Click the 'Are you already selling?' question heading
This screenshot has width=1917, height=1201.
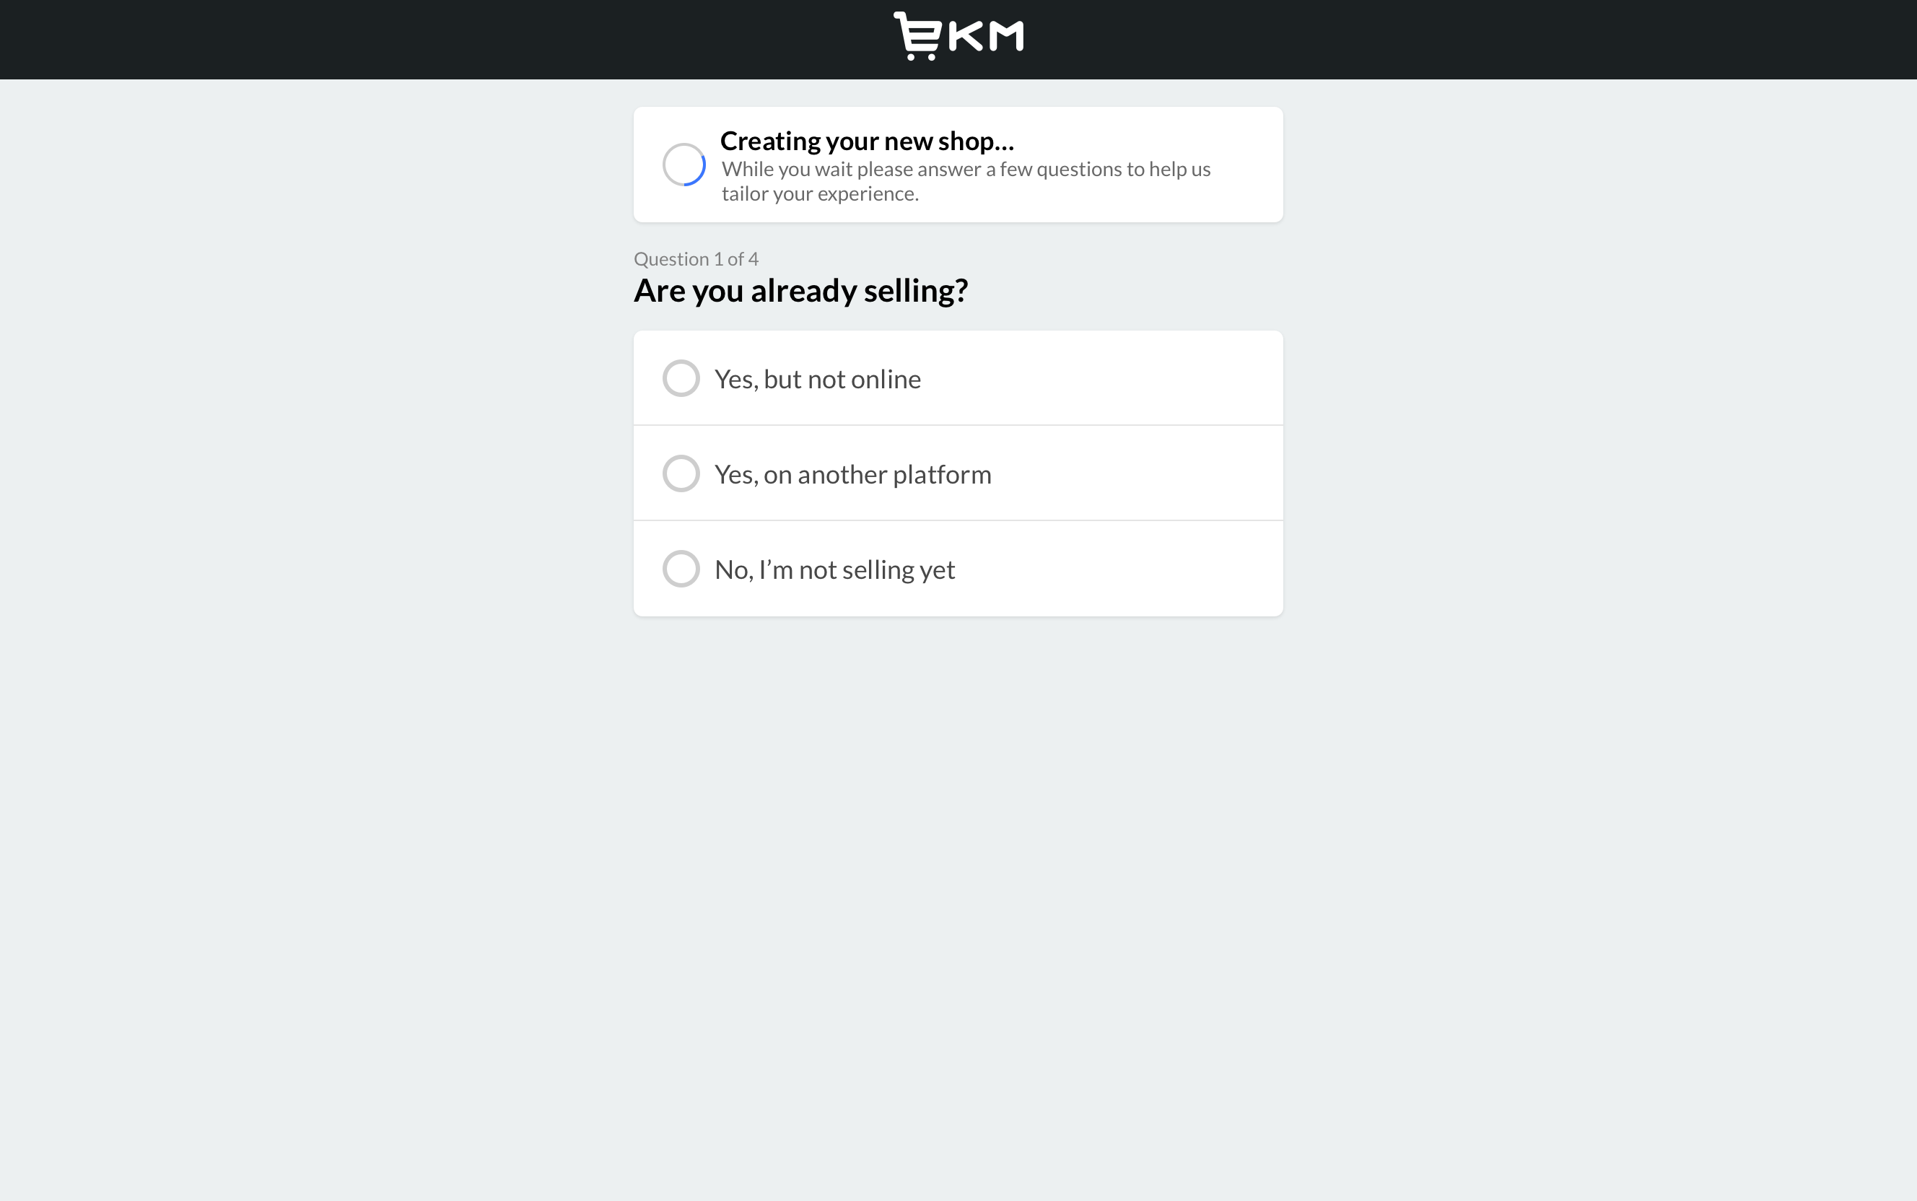pyautogui.click(x=800, y=291)
